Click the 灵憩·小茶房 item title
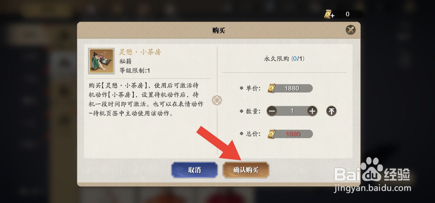Viewport: 435px width, 203px height. [140, 52]
